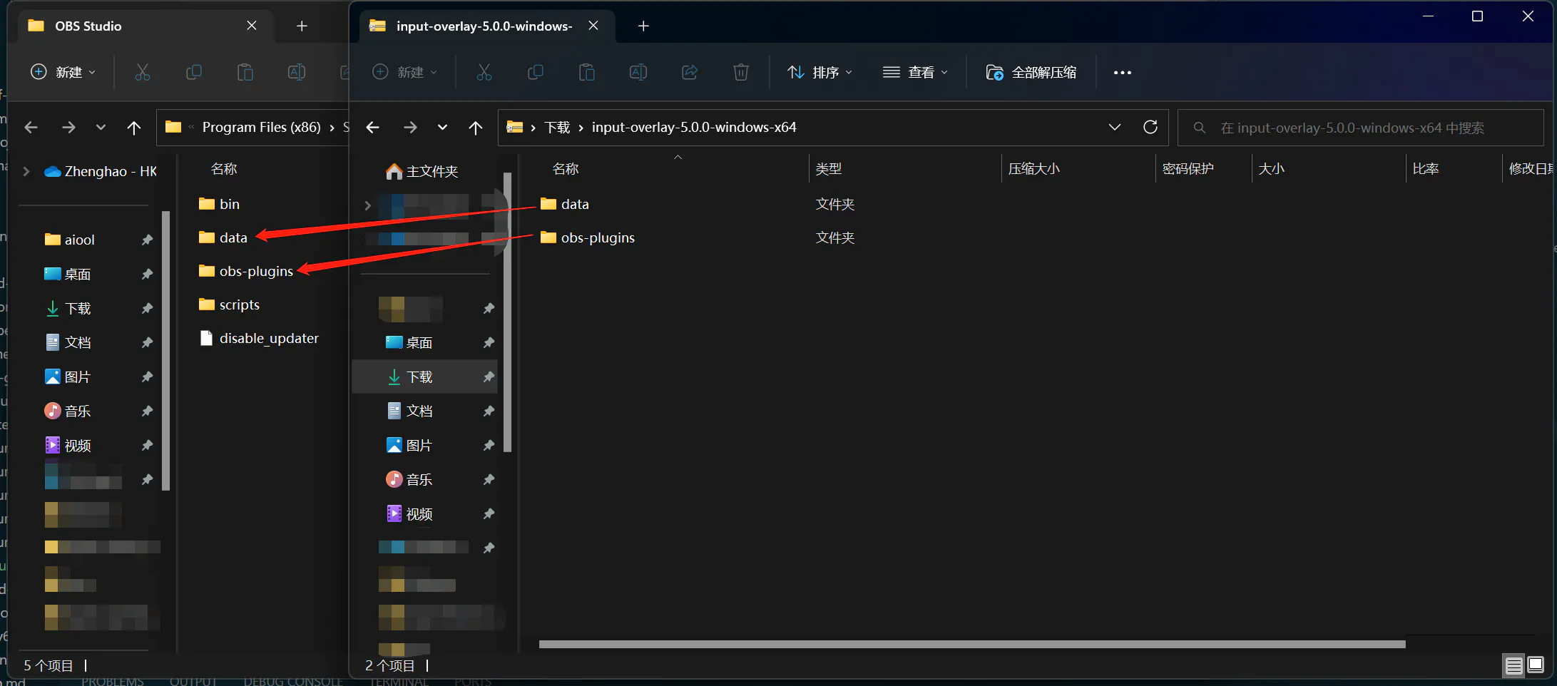Screen dimensions: 1557x686
Task: Close the OBS Studio tab
Action: 252,26
